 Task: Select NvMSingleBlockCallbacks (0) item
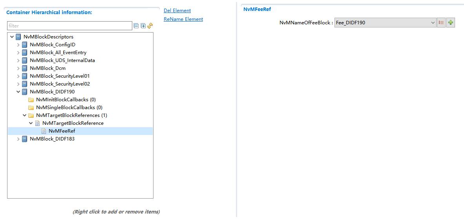click(x=69, y=108)
